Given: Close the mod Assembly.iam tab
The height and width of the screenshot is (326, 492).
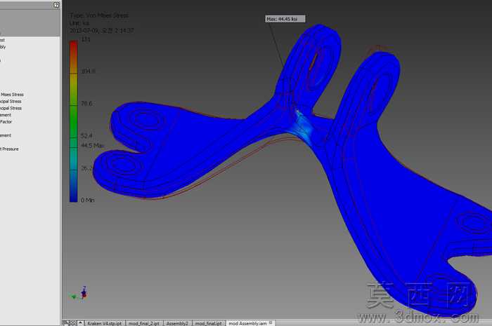Looking at the screenshot, I should (271, 322).
